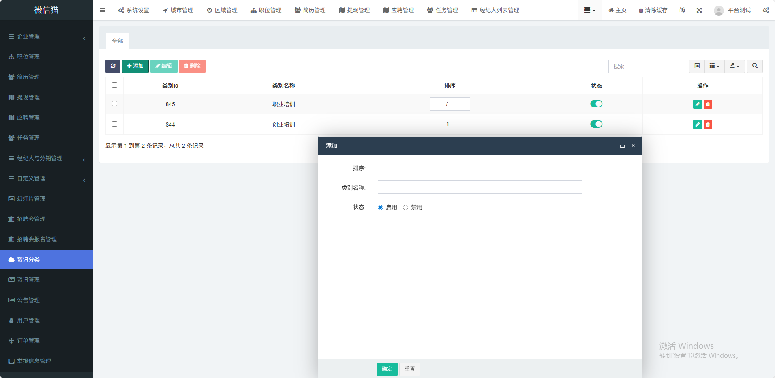Open the columns visibility dropdown
775x378 pixels.
714,66
